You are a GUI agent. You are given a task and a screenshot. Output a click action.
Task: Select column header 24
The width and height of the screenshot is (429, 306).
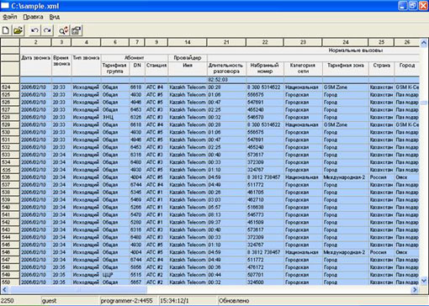point(346,42)
